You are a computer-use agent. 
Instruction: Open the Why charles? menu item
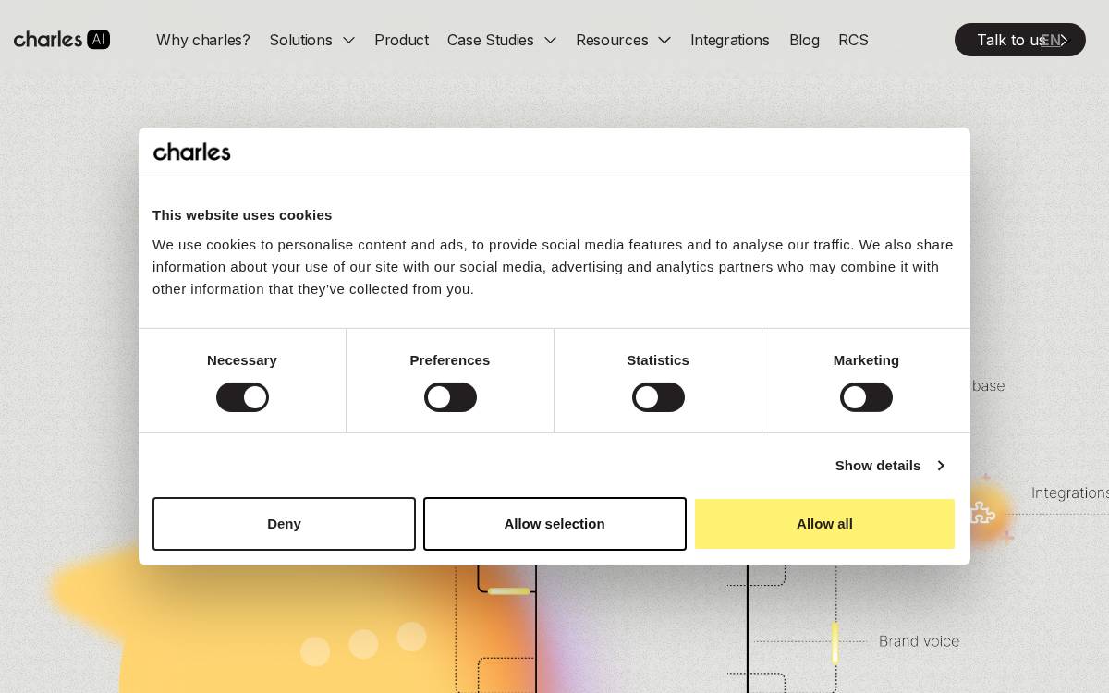click(x=203, y=40)
